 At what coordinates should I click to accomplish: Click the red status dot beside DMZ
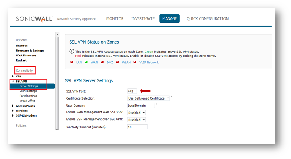(x=102, y=62)
